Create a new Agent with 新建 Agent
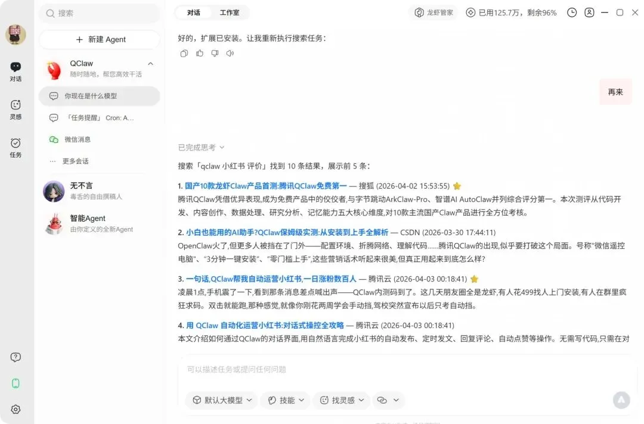The height and width of the screenshot is (424, 644). pyautogui.click(x=100, y=39)
